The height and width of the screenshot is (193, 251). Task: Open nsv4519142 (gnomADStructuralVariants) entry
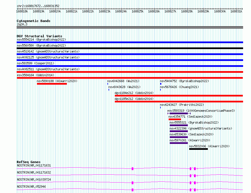[x=48, y=51]
